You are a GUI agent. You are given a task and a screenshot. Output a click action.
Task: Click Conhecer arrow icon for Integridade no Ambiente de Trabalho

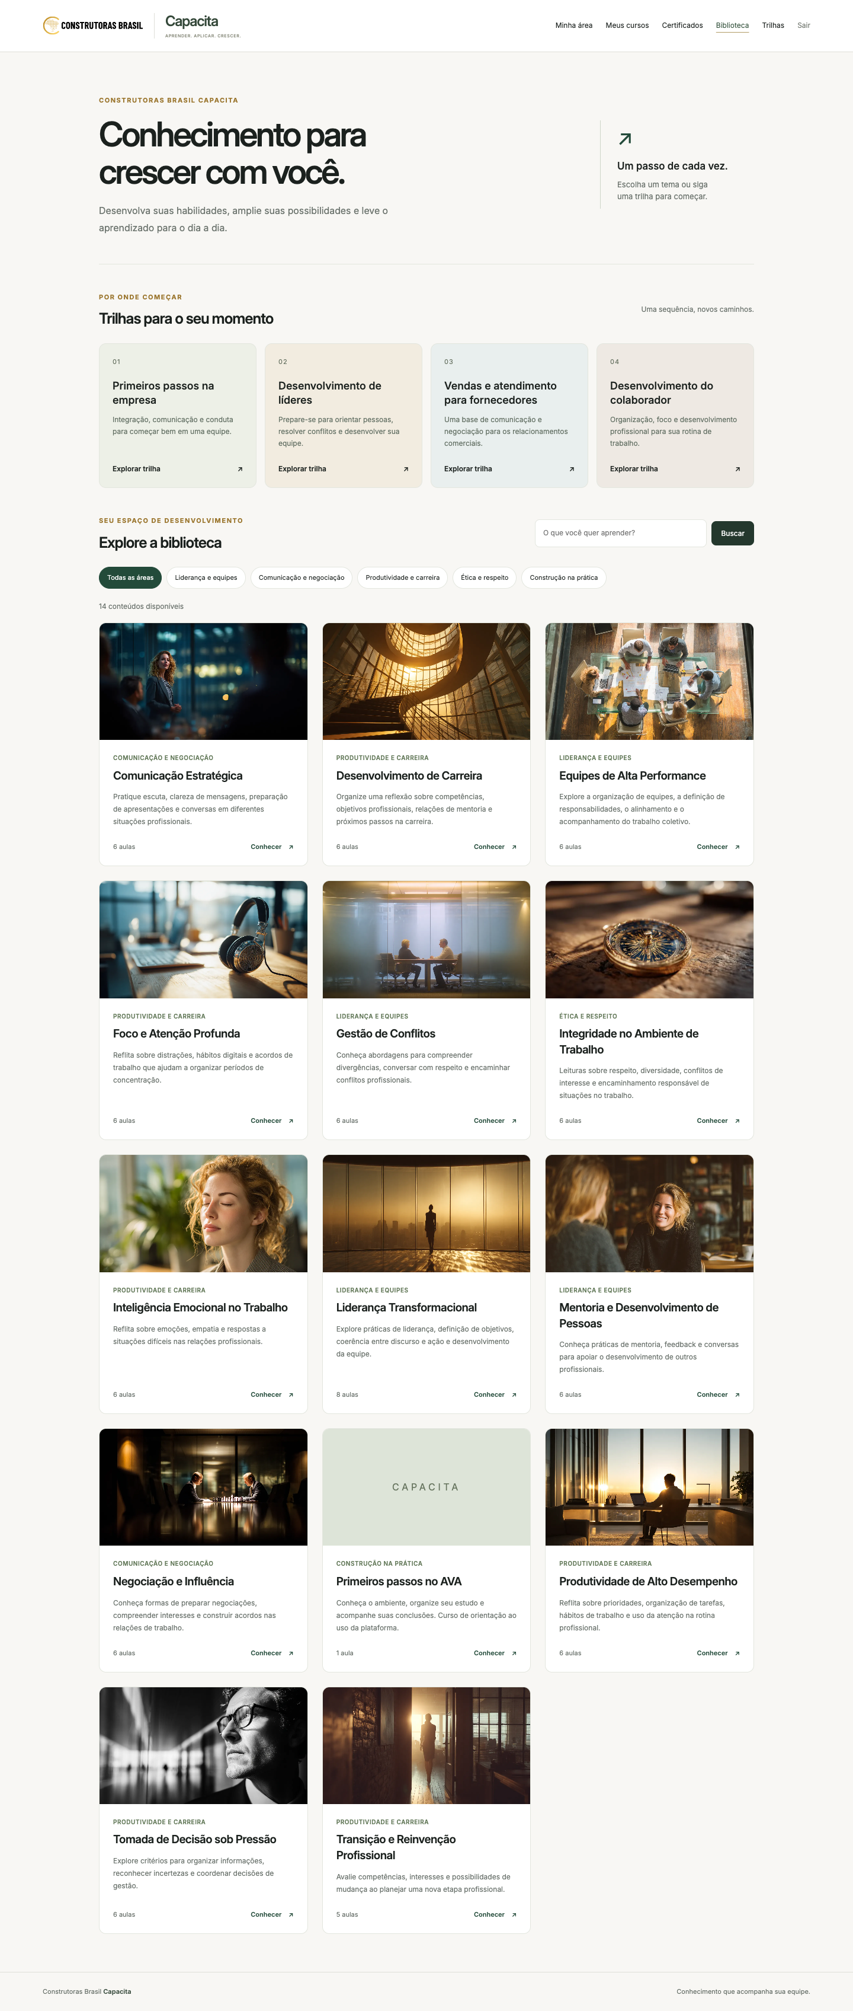(737, 1121)
